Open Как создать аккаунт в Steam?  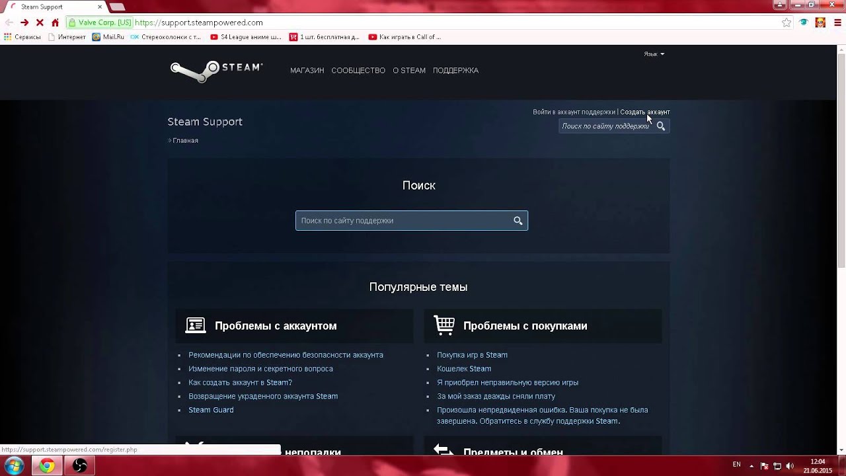(240, 383)
